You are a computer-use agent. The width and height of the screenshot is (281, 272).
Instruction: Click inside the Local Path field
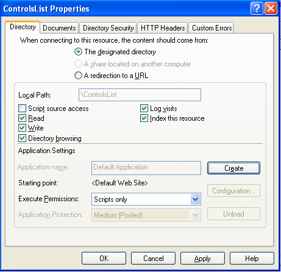[140, 95]
